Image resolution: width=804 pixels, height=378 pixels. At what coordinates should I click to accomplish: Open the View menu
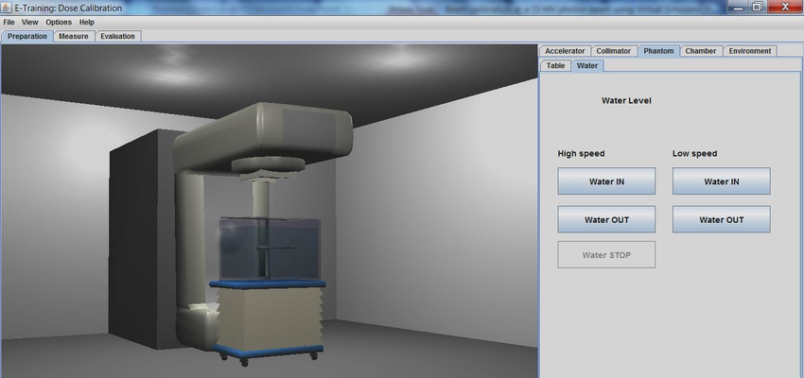[30, 22]
